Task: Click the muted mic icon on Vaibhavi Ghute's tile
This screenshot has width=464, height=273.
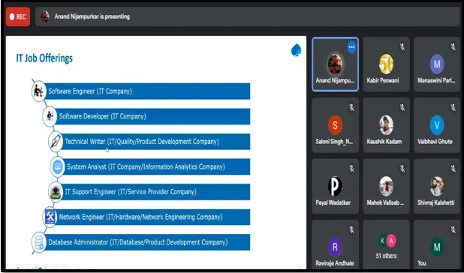Action: 453,107
